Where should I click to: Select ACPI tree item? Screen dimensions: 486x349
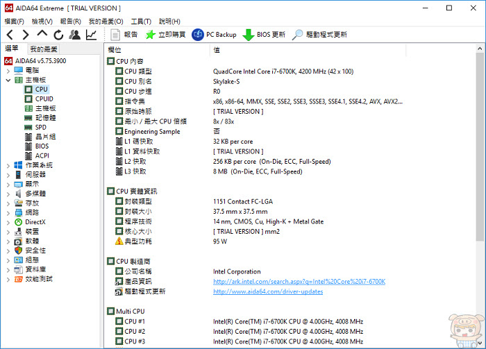click(x=37, y=155)
